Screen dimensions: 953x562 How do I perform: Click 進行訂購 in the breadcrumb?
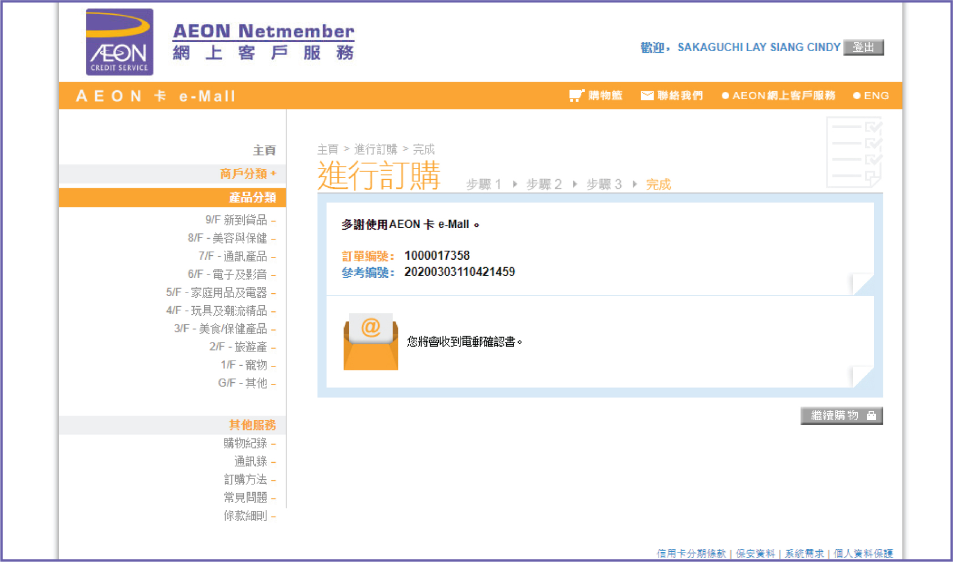[376, 149]
